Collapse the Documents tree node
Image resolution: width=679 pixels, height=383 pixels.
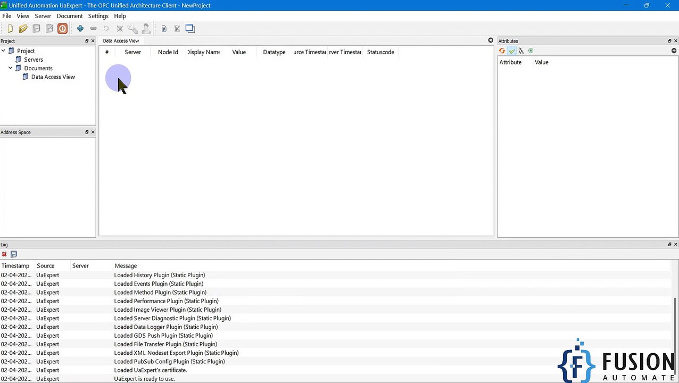tap(10, 68)
